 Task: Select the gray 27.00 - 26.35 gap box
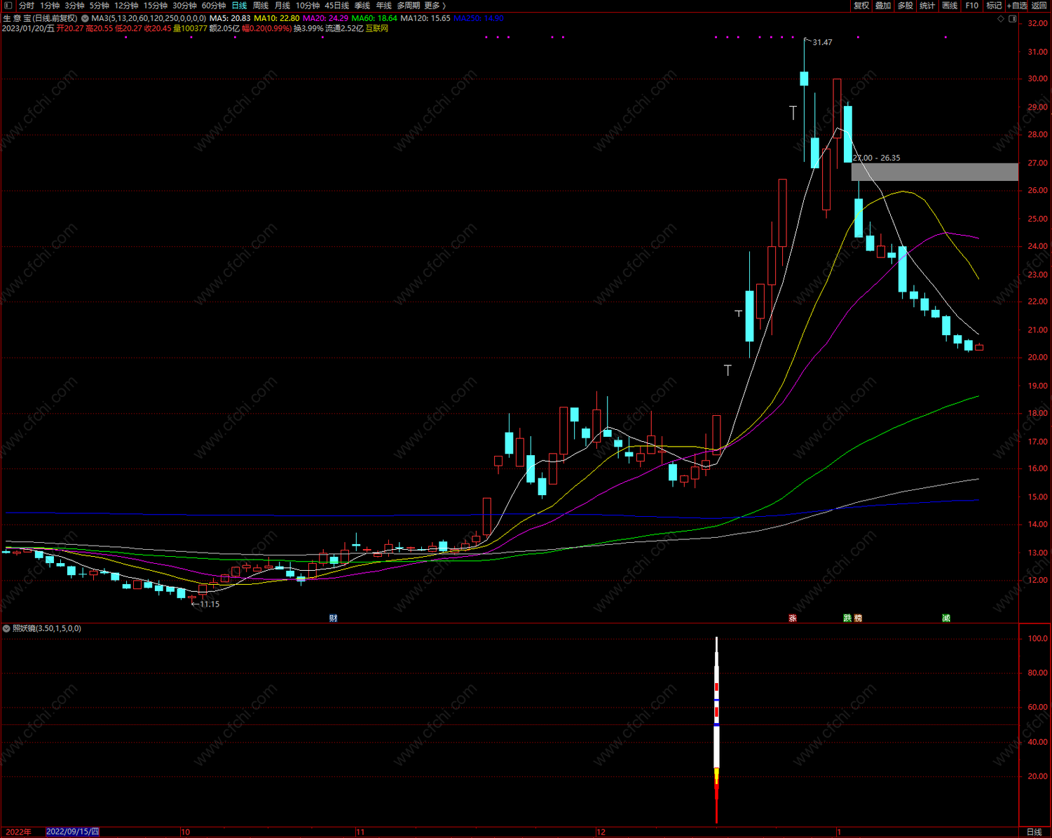[x=934, y=172]
